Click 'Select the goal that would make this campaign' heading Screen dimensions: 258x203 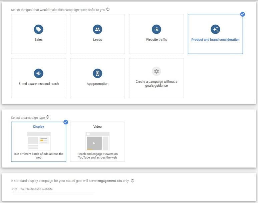pyautogui.click(x=58, y=10)
